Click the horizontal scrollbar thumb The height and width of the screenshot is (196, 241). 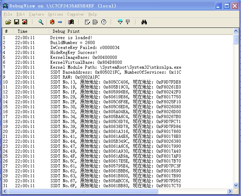point(83,191)
